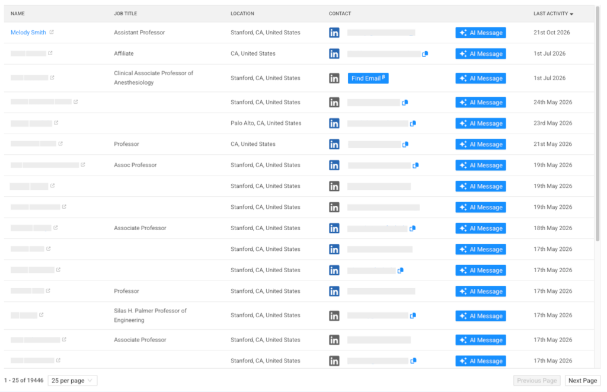Click LinkedIn icon in Affiliate row
This screenshot has width=607, height=392.
pyautogui.click(x=334, y=53)
